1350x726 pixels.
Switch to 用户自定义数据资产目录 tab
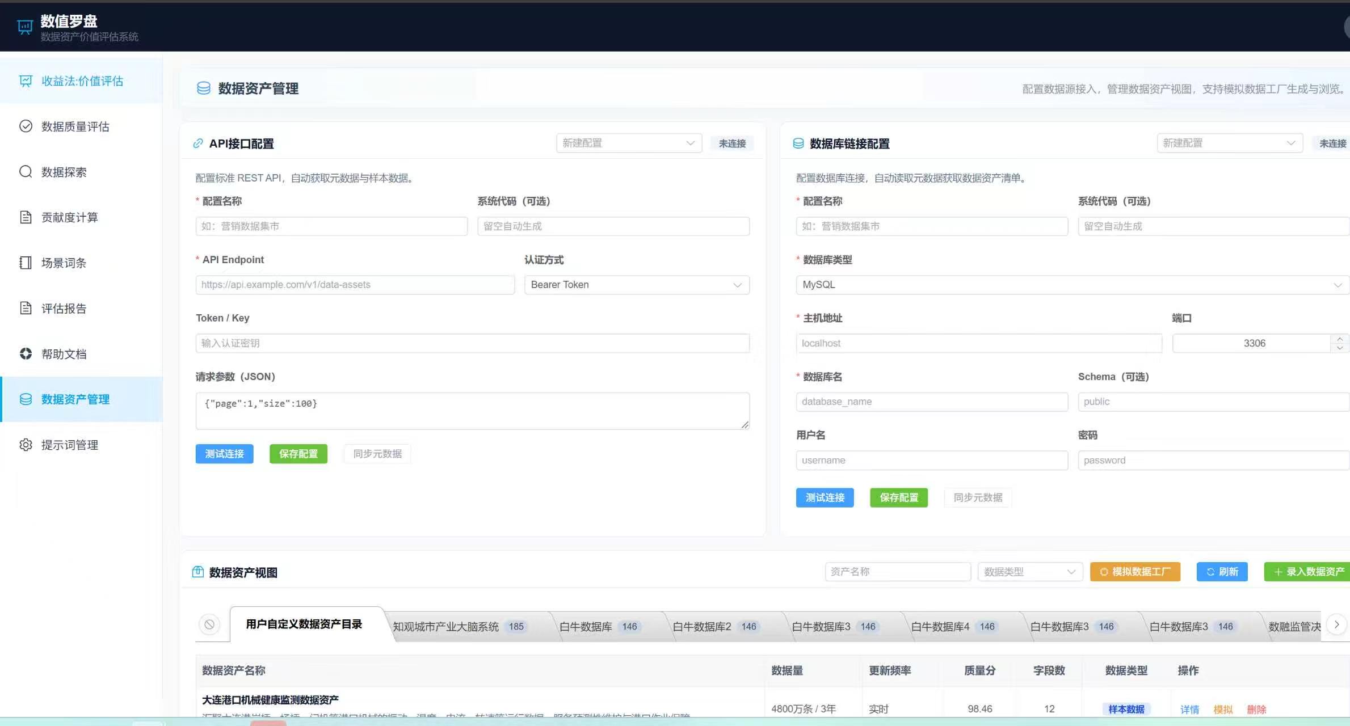coord(304,624)
